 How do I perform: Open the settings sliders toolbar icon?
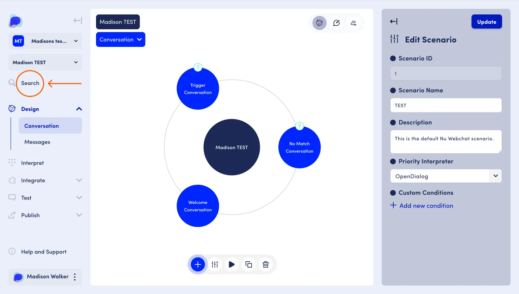click(215, 264)
